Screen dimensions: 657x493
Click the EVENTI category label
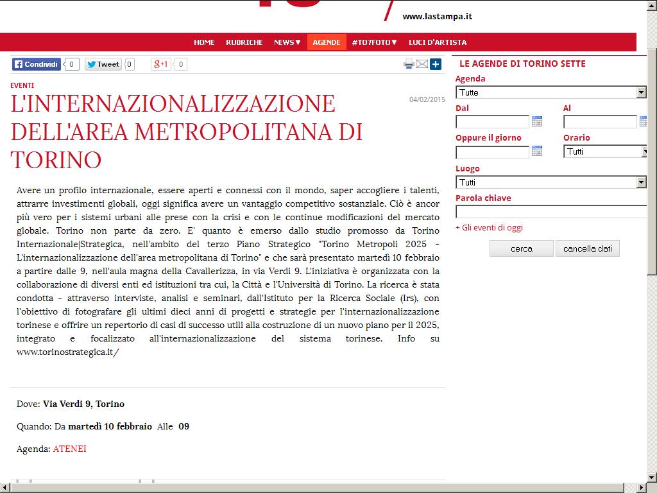tap(22, 85)
